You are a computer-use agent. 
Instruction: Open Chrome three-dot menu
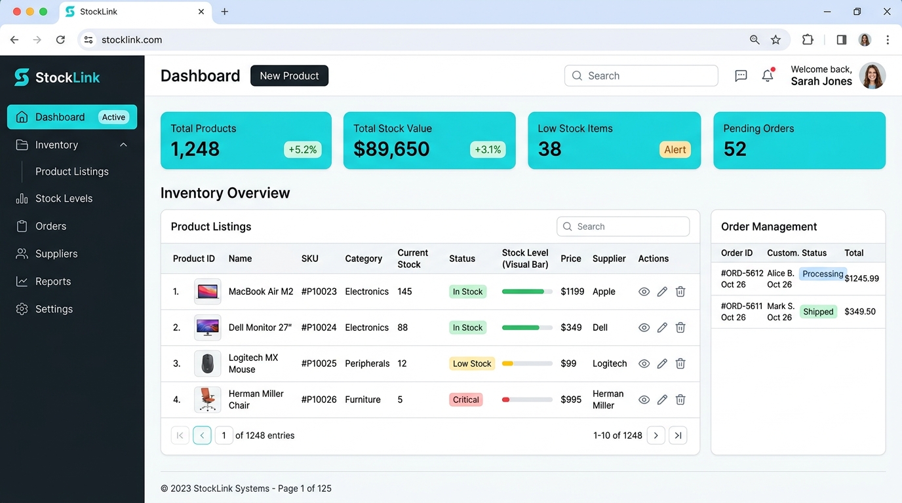point(888,40)
